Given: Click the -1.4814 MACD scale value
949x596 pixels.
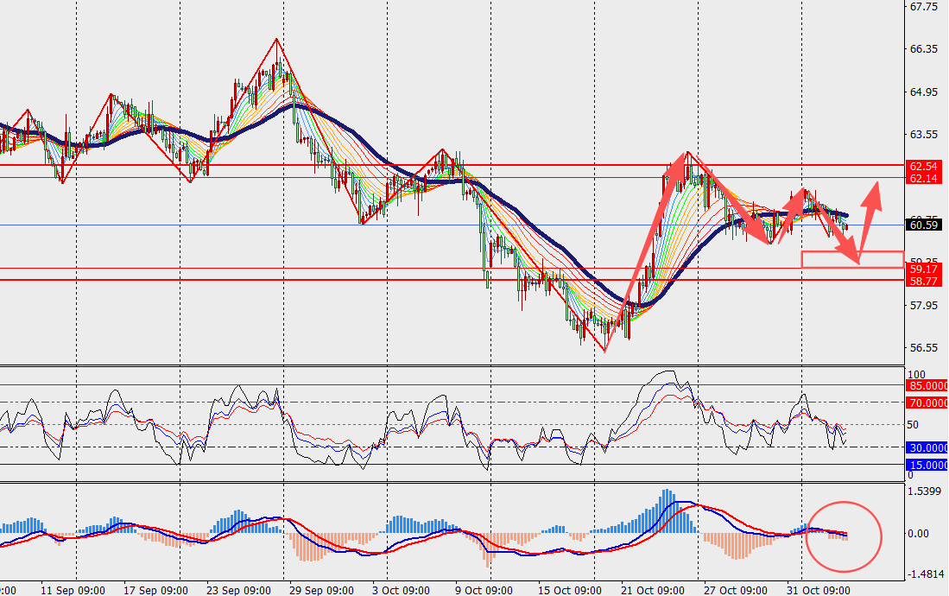Looking at the screenshot, I should coord(926,574).
